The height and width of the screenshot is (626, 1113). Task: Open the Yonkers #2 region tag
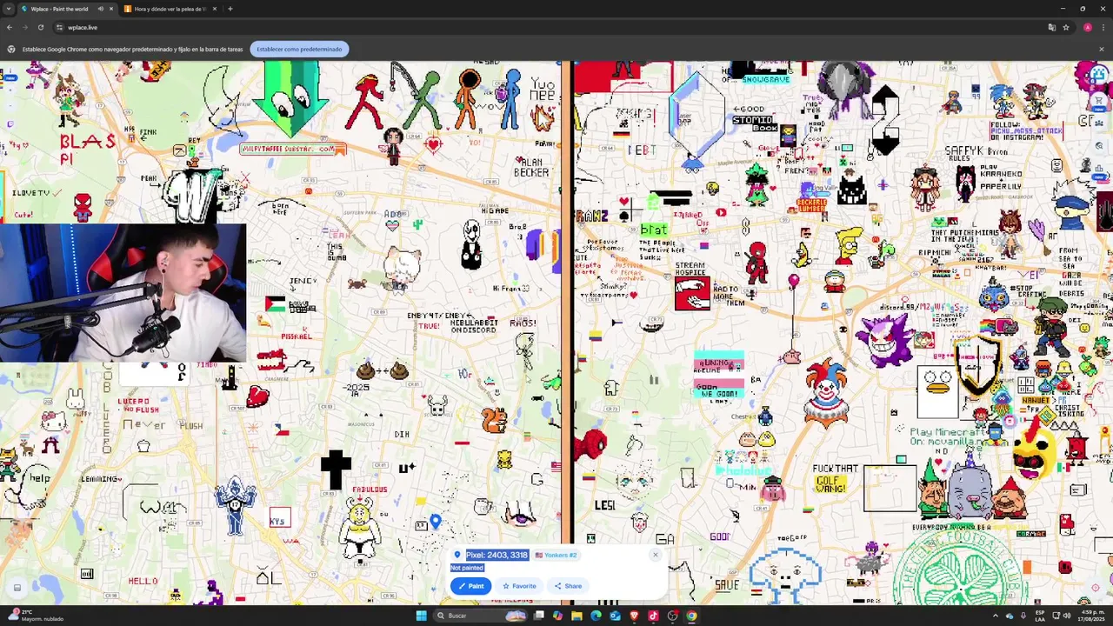coord(556,555)
